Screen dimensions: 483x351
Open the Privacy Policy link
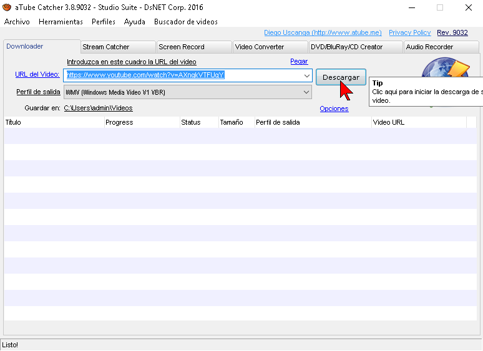(410, 32)
